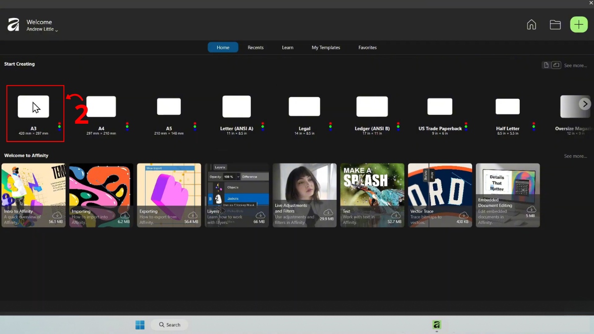Screen dimensions: 594x334
Task: Select the Letter (ANSI A) preset
Action: (x=237, y=106)
